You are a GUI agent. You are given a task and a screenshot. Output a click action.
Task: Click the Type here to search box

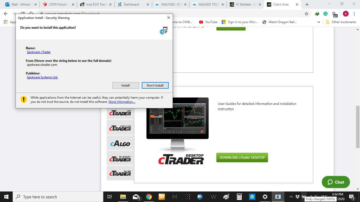[58, 197]
